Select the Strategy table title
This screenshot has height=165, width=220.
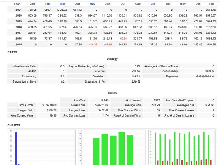(x=112, y=59)
